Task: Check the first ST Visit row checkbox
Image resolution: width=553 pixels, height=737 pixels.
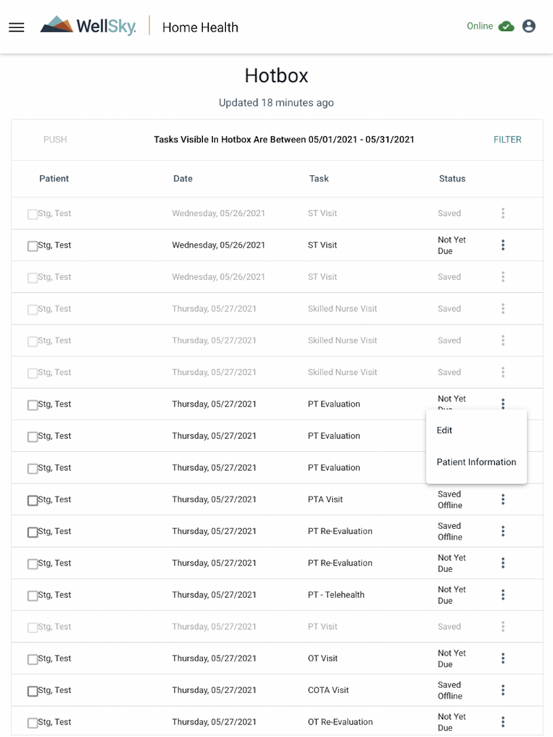Action: coord(32,213)
